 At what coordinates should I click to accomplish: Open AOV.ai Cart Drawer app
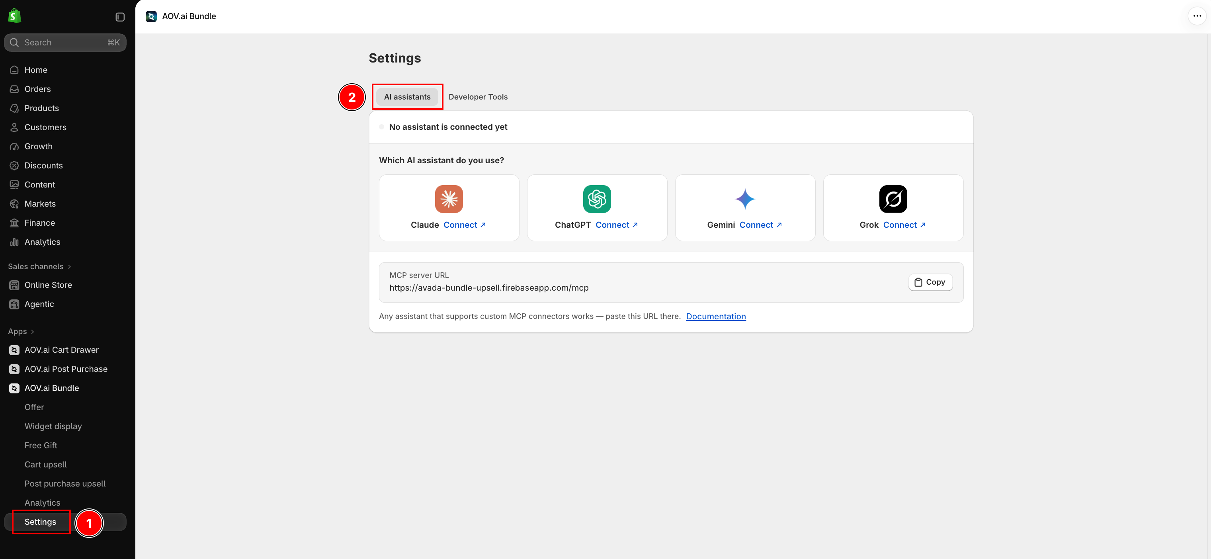coord(62,350)
